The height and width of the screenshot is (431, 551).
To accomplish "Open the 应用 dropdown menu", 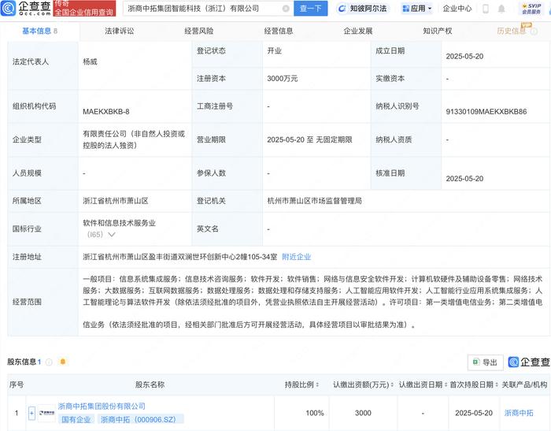I will 416,9.
